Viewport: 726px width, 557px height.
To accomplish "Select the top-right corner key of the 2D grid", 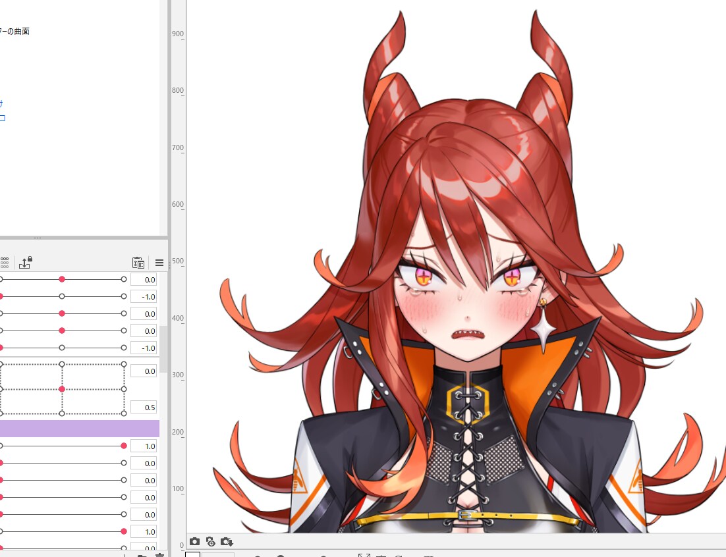I will point(124,364).
